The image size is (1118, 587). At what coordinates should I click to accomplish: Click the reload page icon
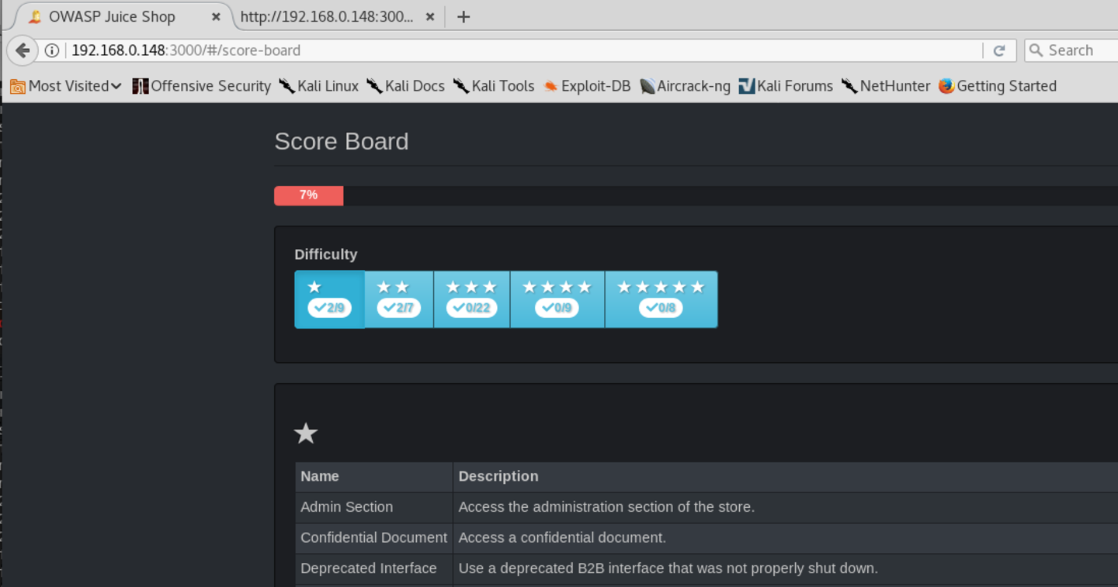click(x=999, y=50)
